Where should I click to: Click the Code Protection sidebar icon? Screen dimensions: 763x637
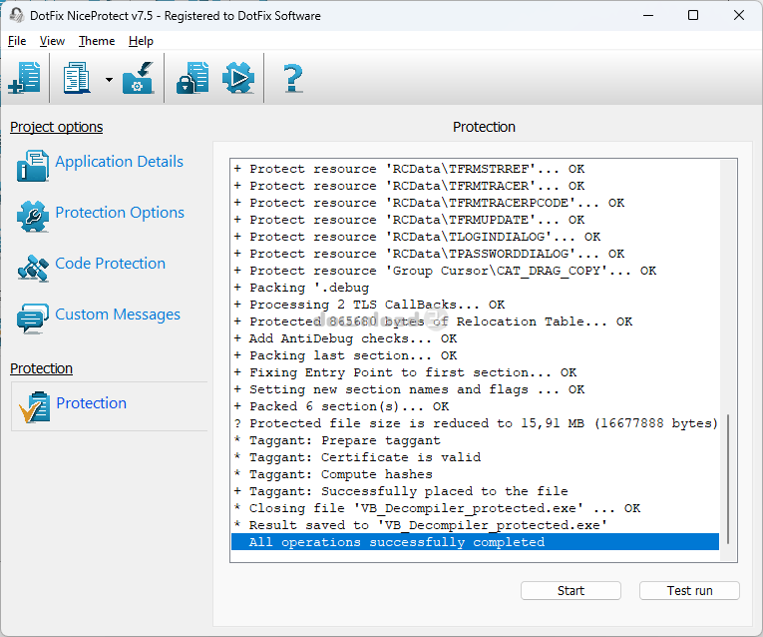click(33, 268)
